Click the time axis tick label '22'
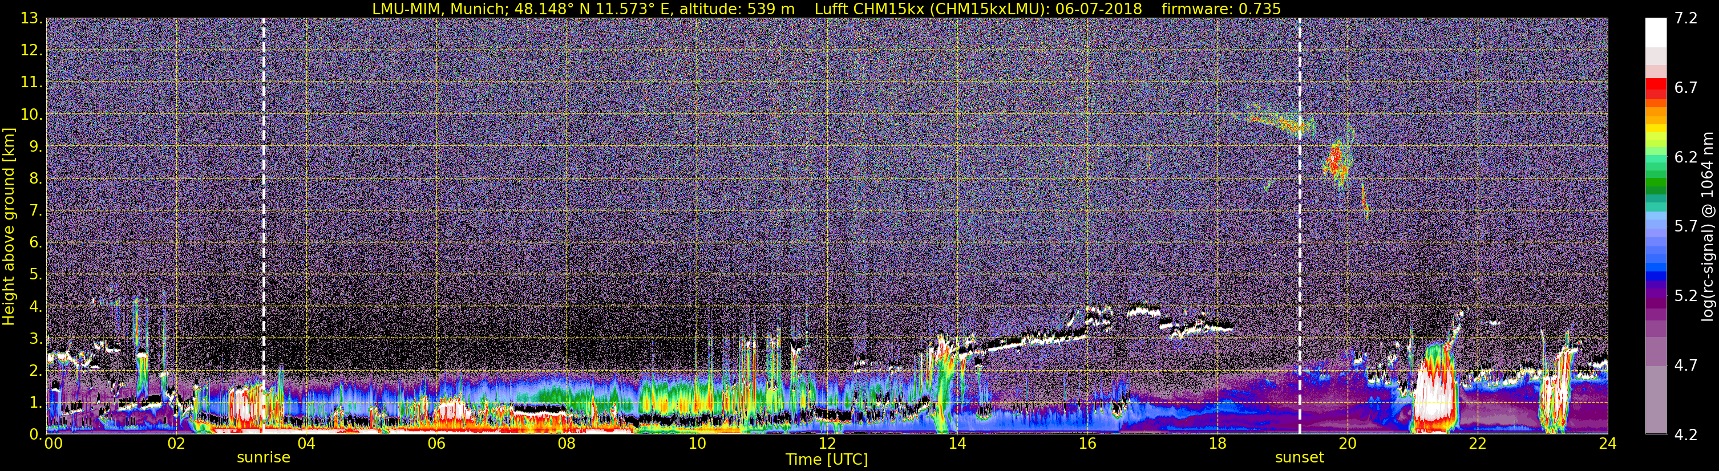Screen dimensions: 1719x471 click(1478, 444)
